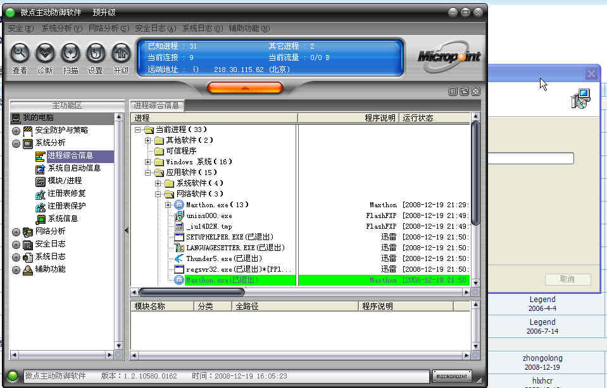Expand the 其他软件 (2) tree node

[x=148, y=141]
